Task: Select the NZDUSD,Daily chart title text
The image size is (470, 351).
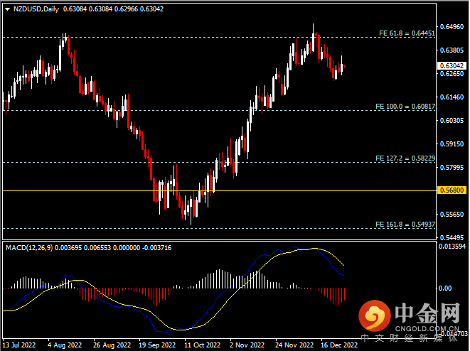Action: pos(36,9)
